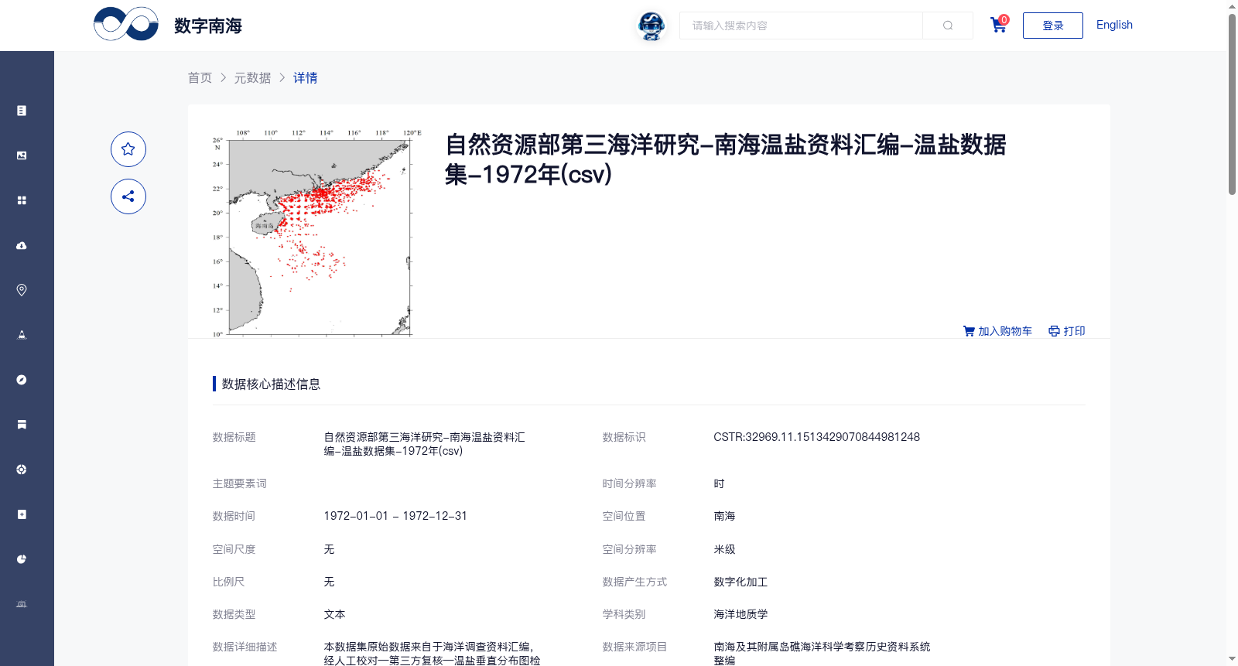Switch language to English
The width and height of the screenshot is (1238, 666).
tap(1114, 25)
